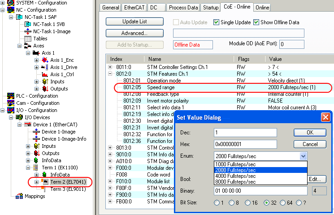The width and height of the screenshot is (334, 215).
Task: Choose 4000 Fullsteps/sec from the list
Action: point(260,176)
